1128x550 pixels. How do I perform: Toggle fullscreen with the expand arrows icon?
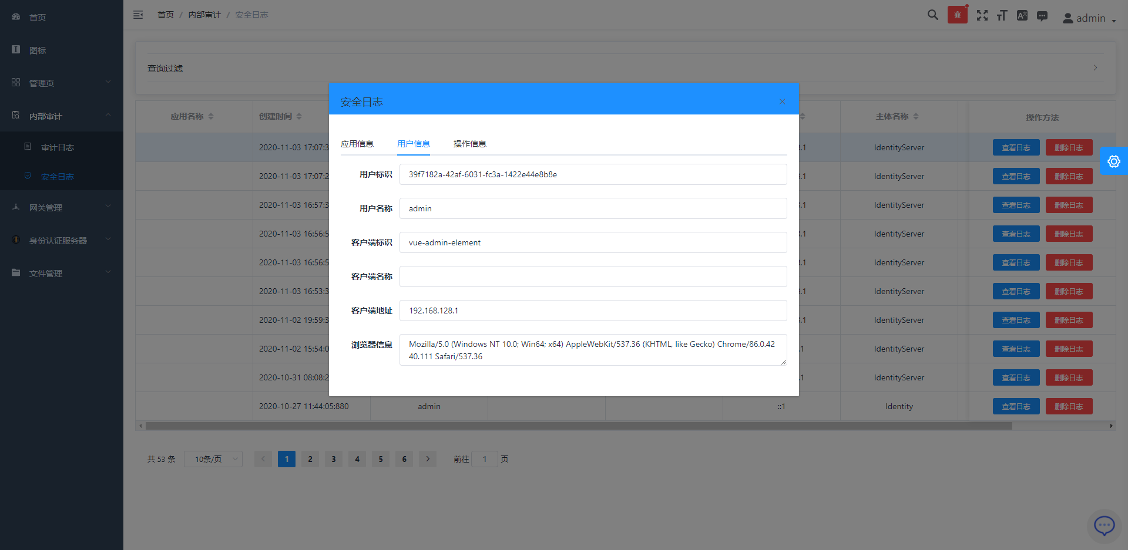point(982,15)
